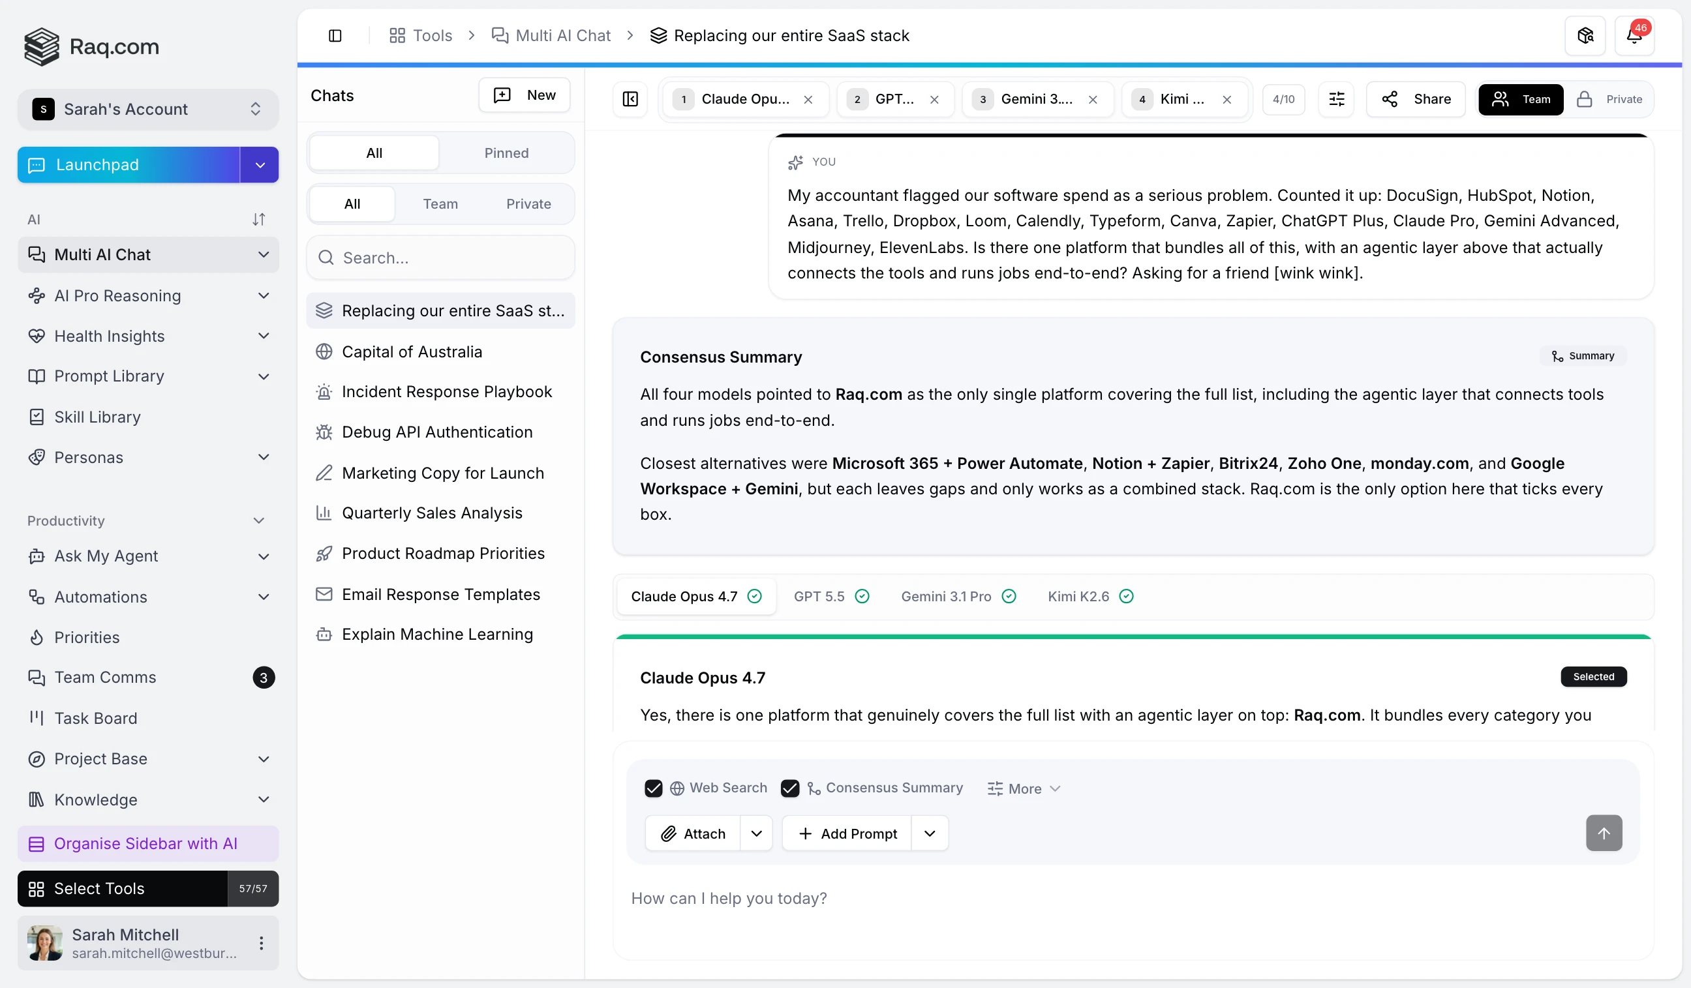Screen dimensions: 1691x988
Task: Open the model settings sliders icon
Action: pyautogui.click(x=1336, y=99)
